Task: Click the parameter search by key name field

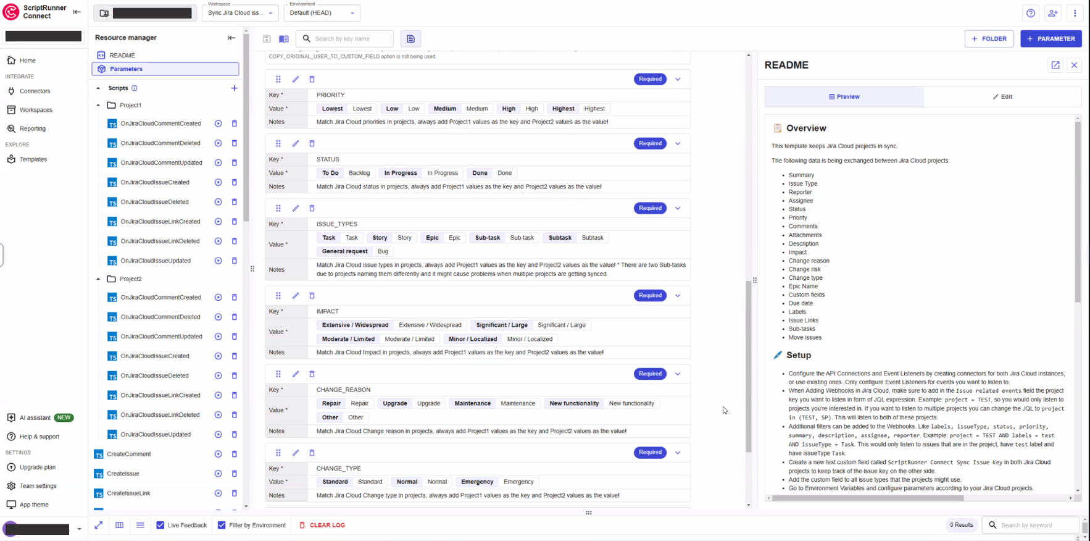Action: (345, 38)
